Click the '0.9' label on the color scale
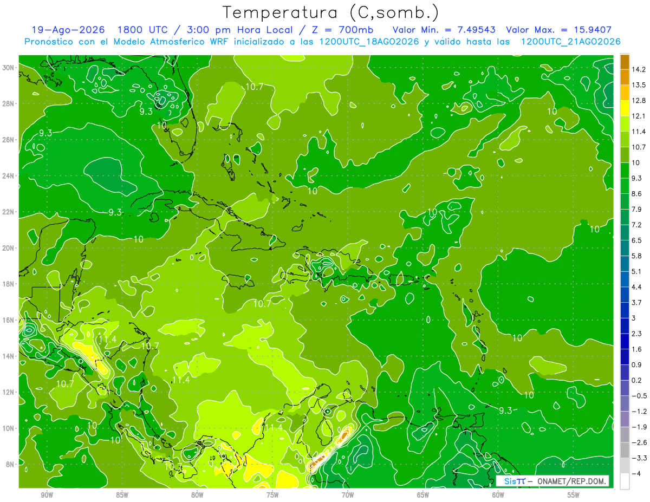The image size is (650, 502). tap(638, 364)
